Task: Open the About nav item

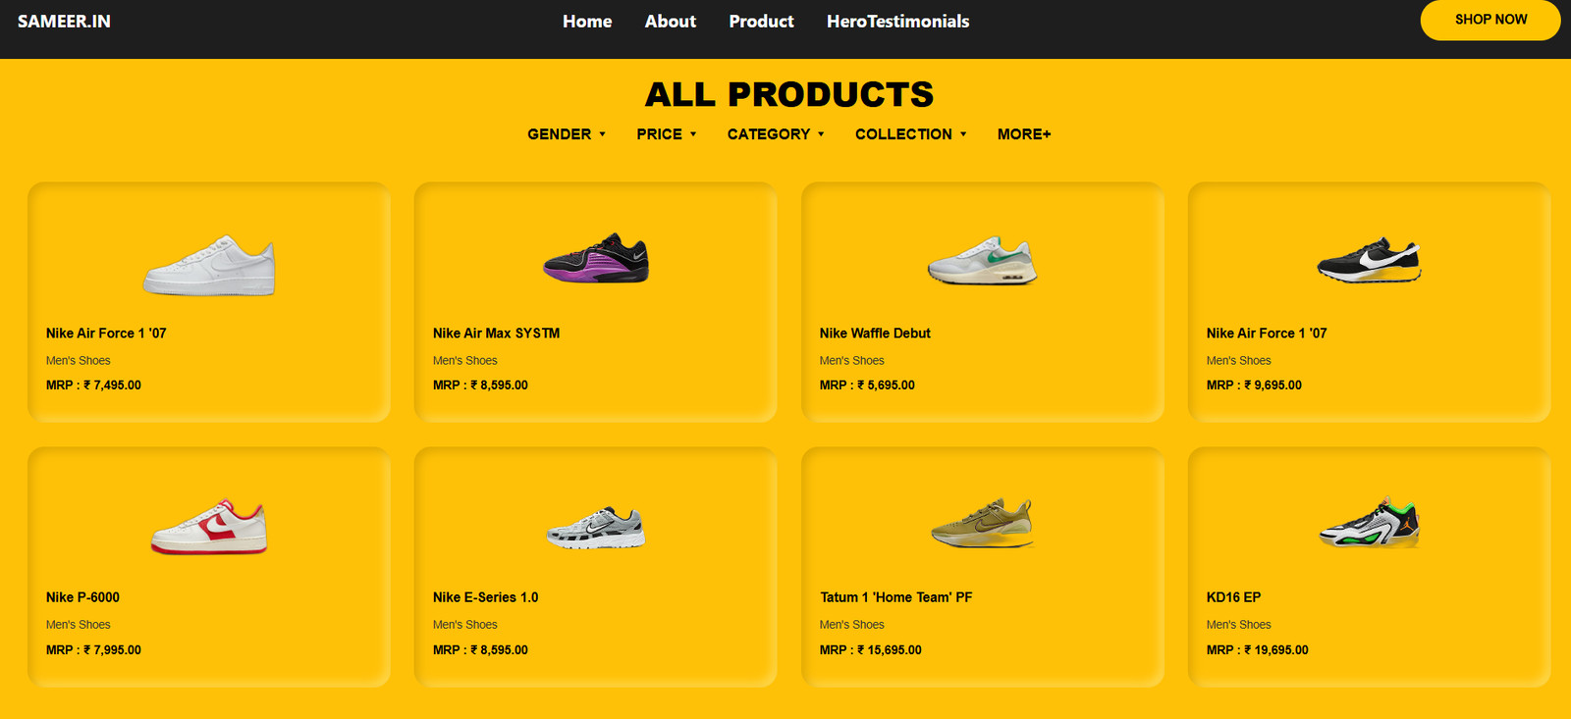Action: pos(671,22)
